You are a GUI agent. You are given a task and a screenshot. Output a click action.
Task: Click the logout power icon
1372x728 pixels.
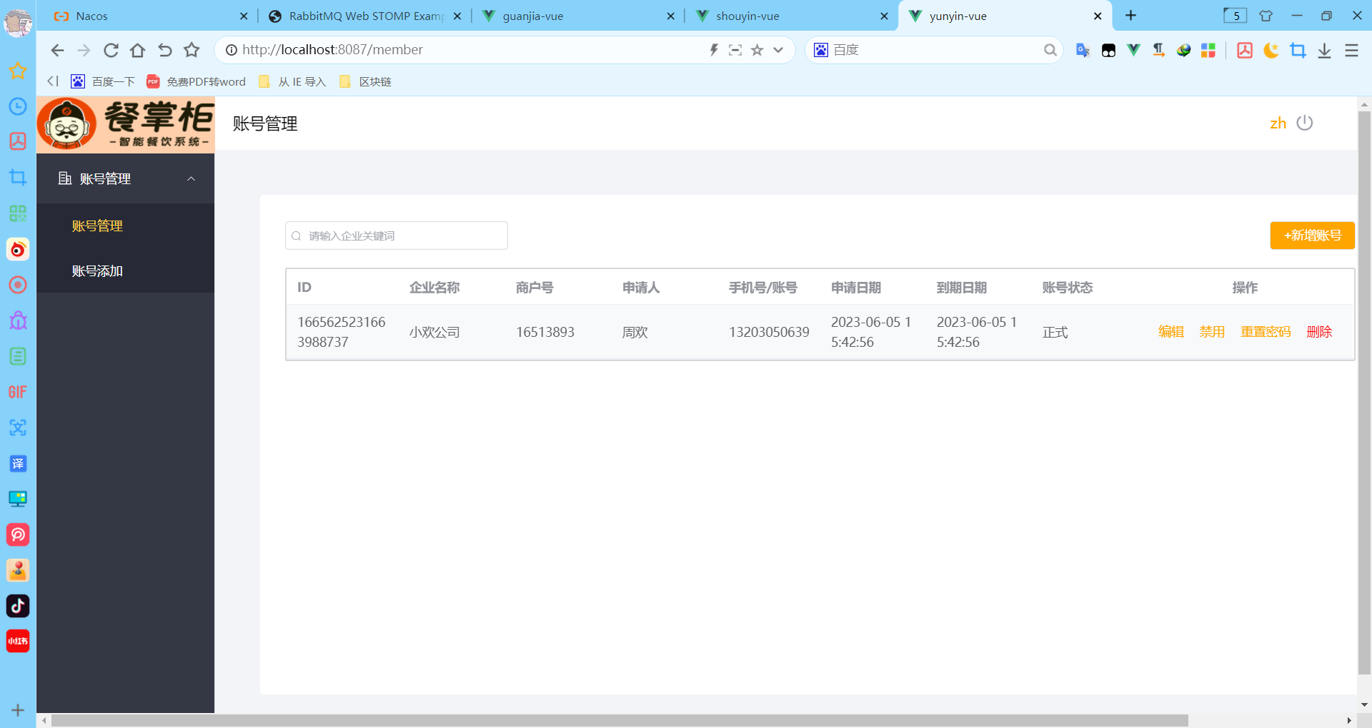pyautogui.click(x=1305, y=123)
